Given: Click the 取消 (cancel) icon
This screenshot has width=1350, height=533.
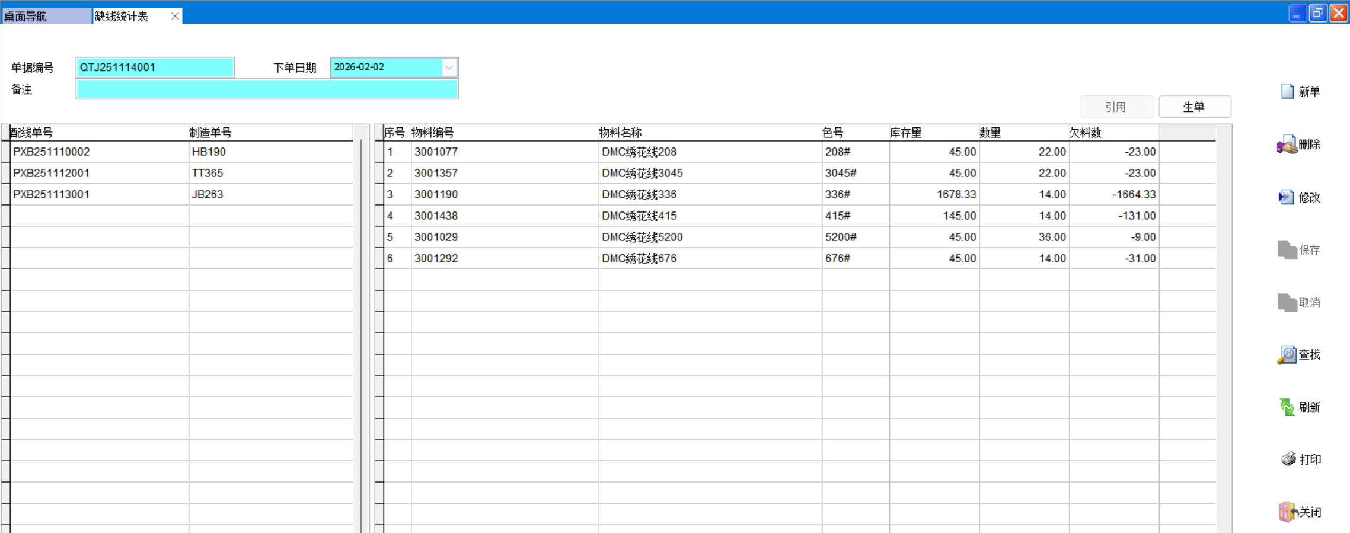Looking at the screenshot, I should (1287, 303).
